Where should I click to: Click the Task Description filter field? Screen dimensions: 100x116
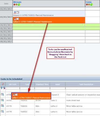coord(83,88)
